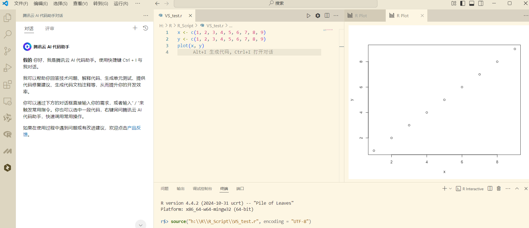The width and height of the screenshot is (529, 228).
Task: Start a new chat with plus icon
Action: pyautogui.click(x=135, y=28)
